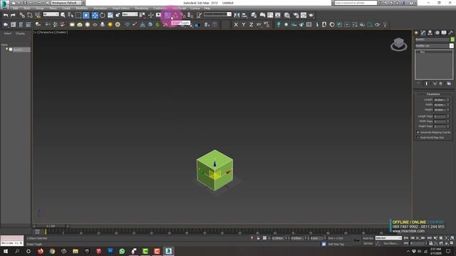Image resolution: width=456 pixels, height=256 pixels.
Task: Click Remove Modifier trash icon
Action: (440, 84)
